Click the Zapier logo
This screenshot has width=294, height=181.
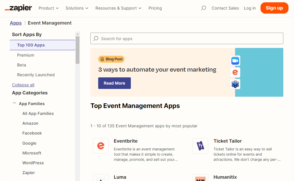pos(18,8)
